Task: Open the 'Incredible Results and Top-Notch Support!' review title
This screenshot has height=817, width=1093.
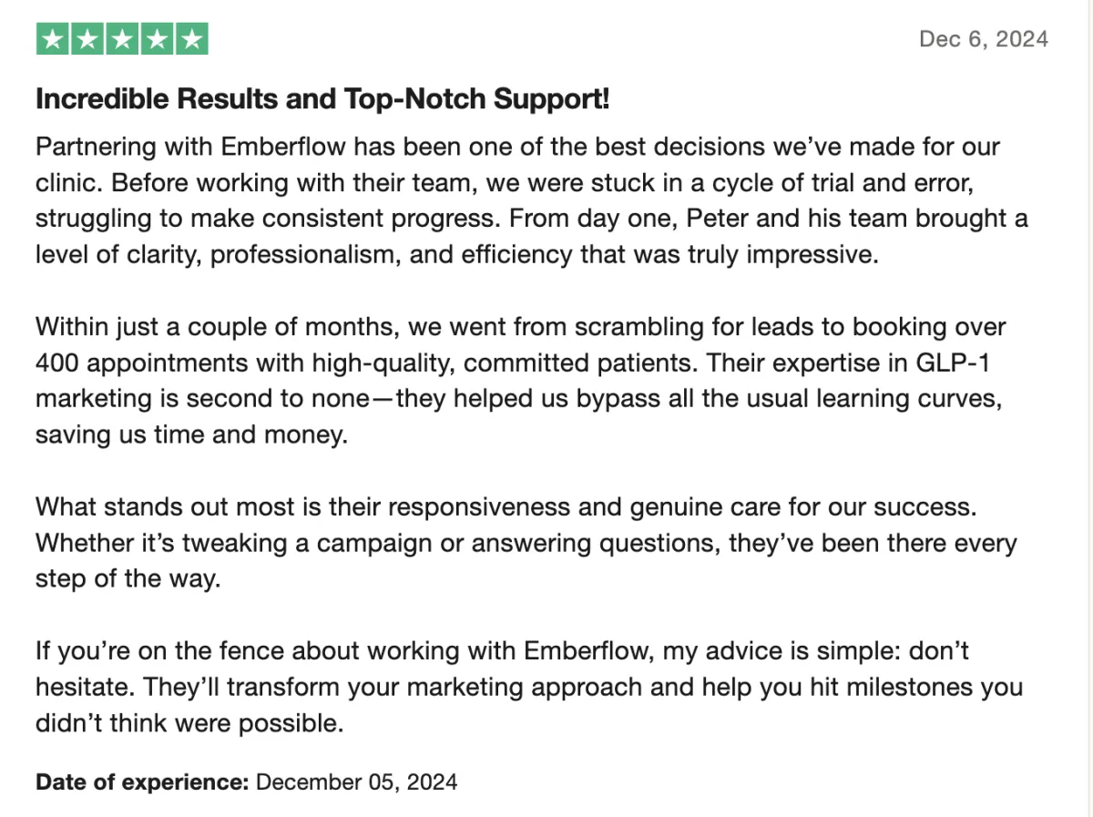Action: pyautogui.click(x=322, y=99)
